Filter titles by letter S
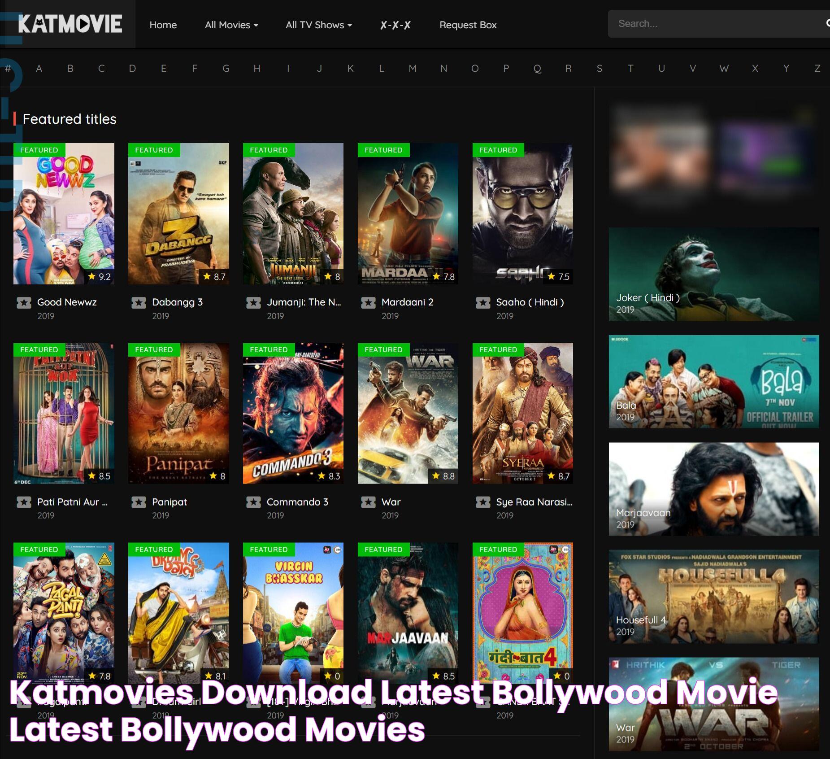Screen dimensions: 830x759 coord(600,69)
